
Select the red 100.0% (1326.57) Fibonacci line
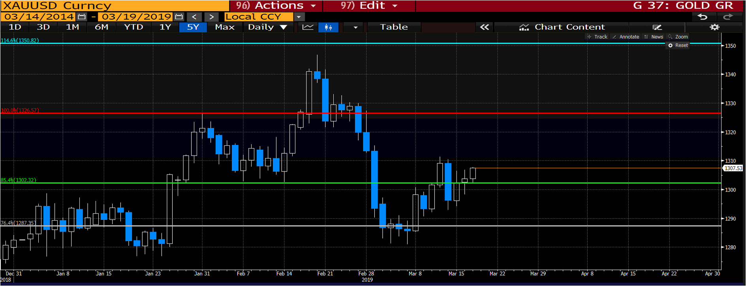point(361,113)
